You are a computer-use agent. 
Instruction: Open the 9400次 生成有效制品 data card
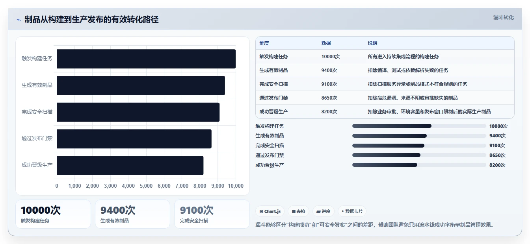[132, 214]
